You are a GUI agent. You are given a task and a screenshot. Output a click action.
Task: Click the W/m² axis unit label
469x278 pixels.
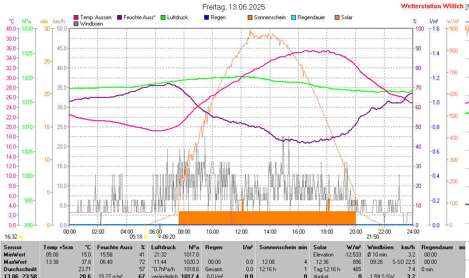tap(453, 21)
